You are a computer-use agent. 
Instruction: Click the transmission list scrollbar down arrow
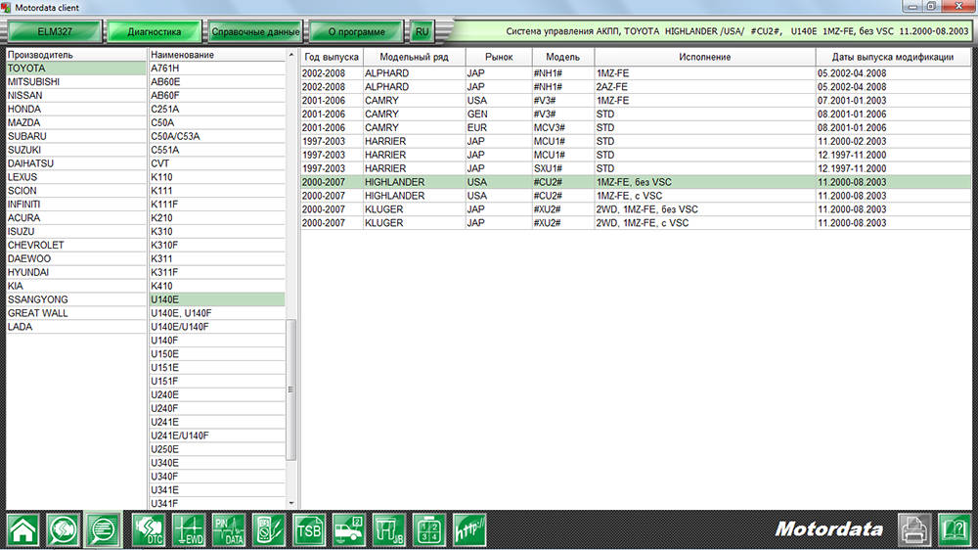[289, 503]
